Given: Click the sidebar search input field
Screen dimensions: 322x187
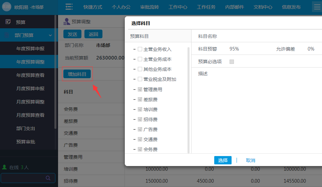Looking at the screenshot, I should [28, 178].
